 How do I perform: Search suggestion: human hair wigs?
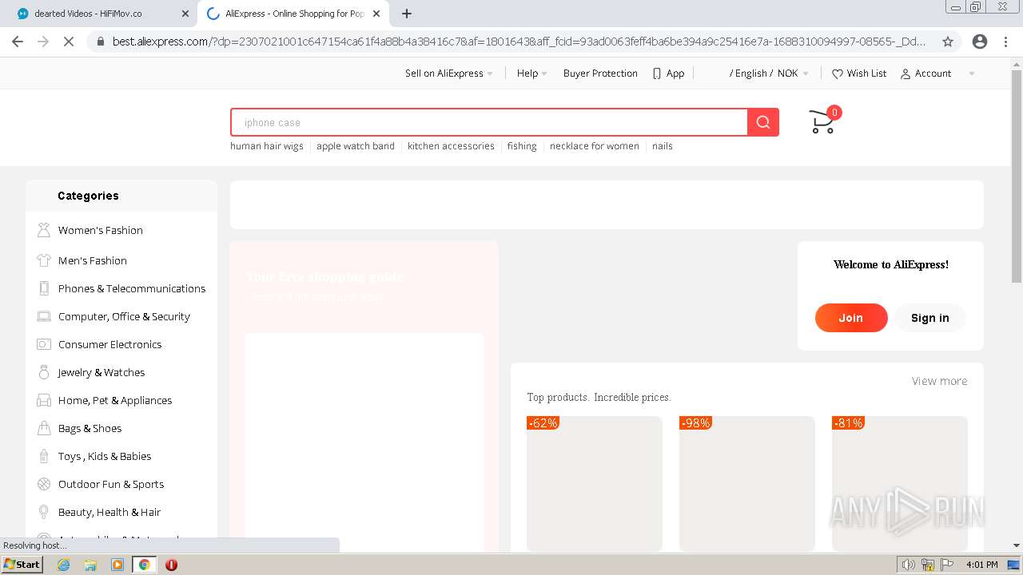pyautogui.click(x=267, y=146)
